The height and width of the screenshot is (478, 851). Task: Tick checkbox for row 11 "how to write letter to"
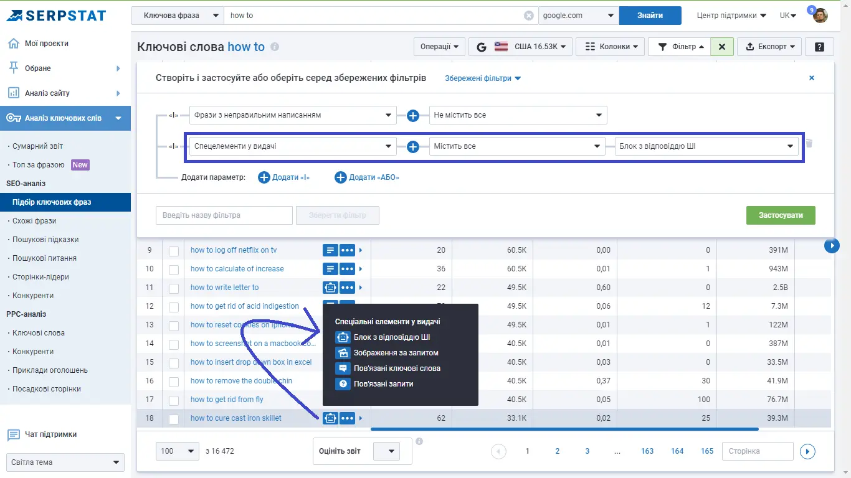click(174, 288)
